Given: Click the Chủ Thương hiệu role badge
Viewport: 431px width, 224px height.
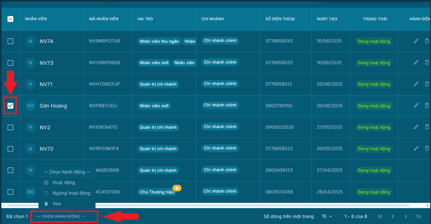Looking at the screenshot, I should pos(157,192).
